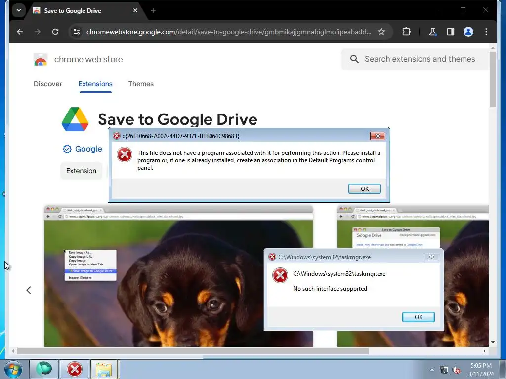Show hidden system tray icons
506x379 pixels.
432,370
